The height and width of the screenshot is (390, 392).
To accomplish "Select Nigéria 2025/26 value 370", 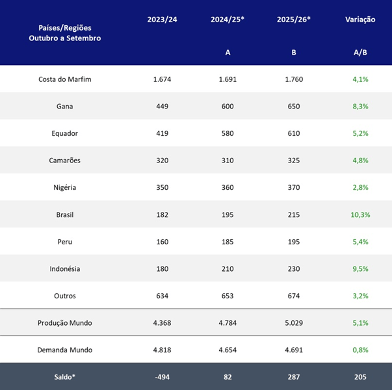I will [x=294, y=187].
